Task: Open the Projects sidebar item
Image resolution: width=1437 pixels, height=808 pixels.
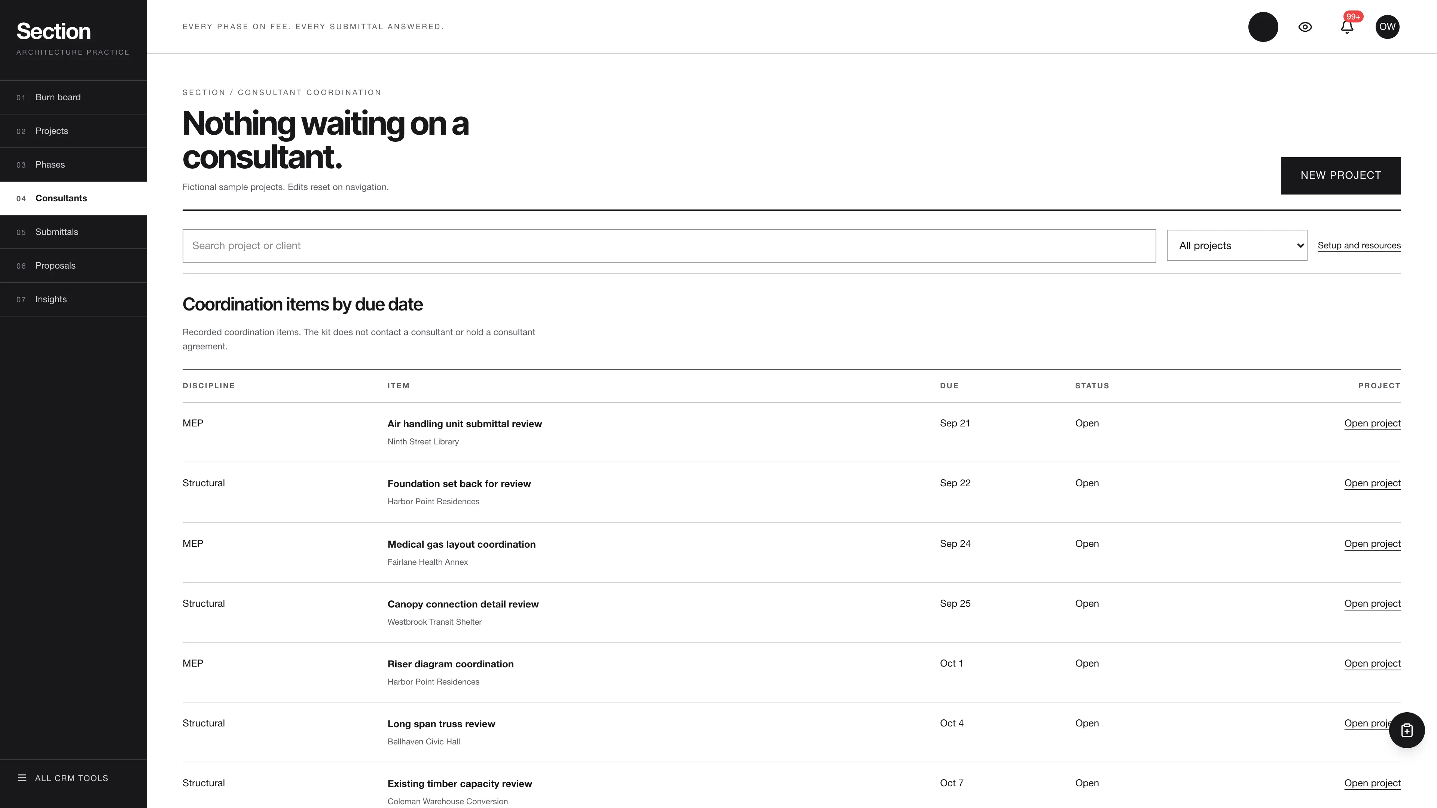Action: pos(73,131)
